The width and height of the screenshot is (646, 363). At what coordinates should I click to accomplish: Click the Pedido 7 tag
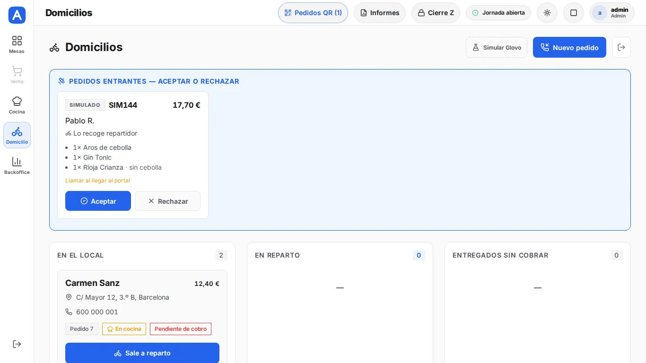point(82,329)
